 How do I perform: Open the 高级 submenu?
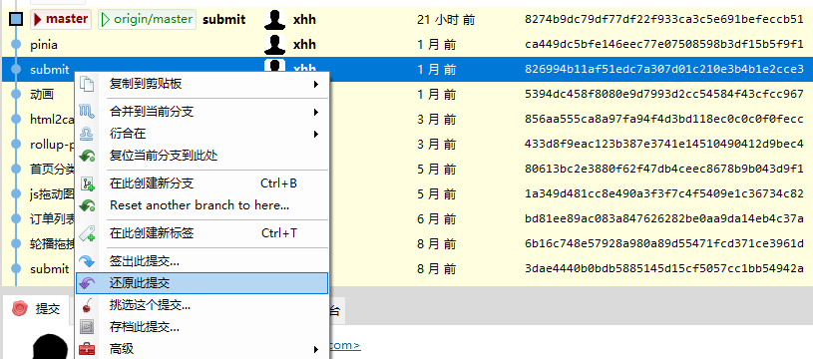(x=203, y=349)
